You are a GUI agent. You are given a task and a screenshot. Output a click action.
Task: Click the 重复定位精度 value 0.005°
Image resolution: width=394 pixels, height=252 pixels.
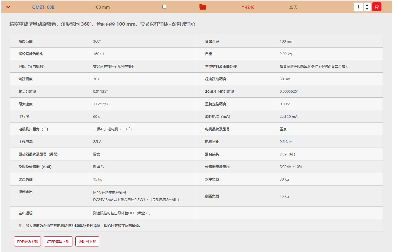tap(285, 104)
